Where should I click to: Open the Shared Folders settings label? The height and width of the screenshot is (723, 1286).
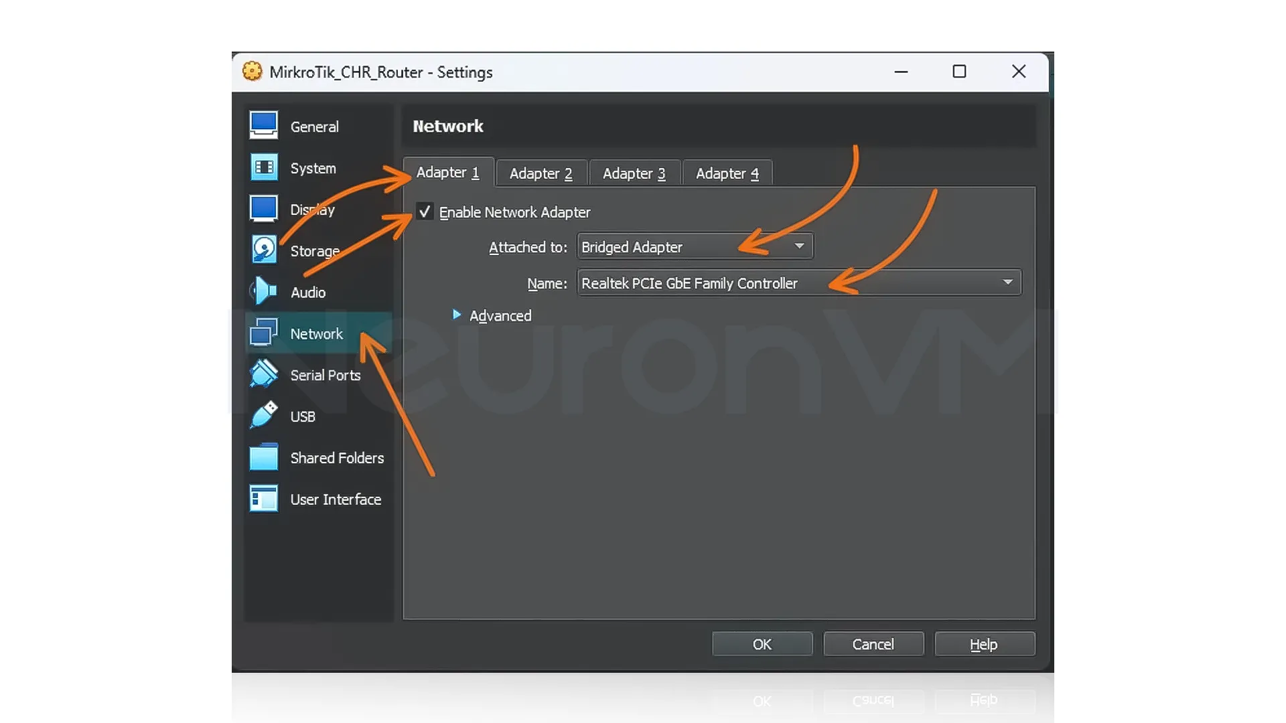coord(337,459)
